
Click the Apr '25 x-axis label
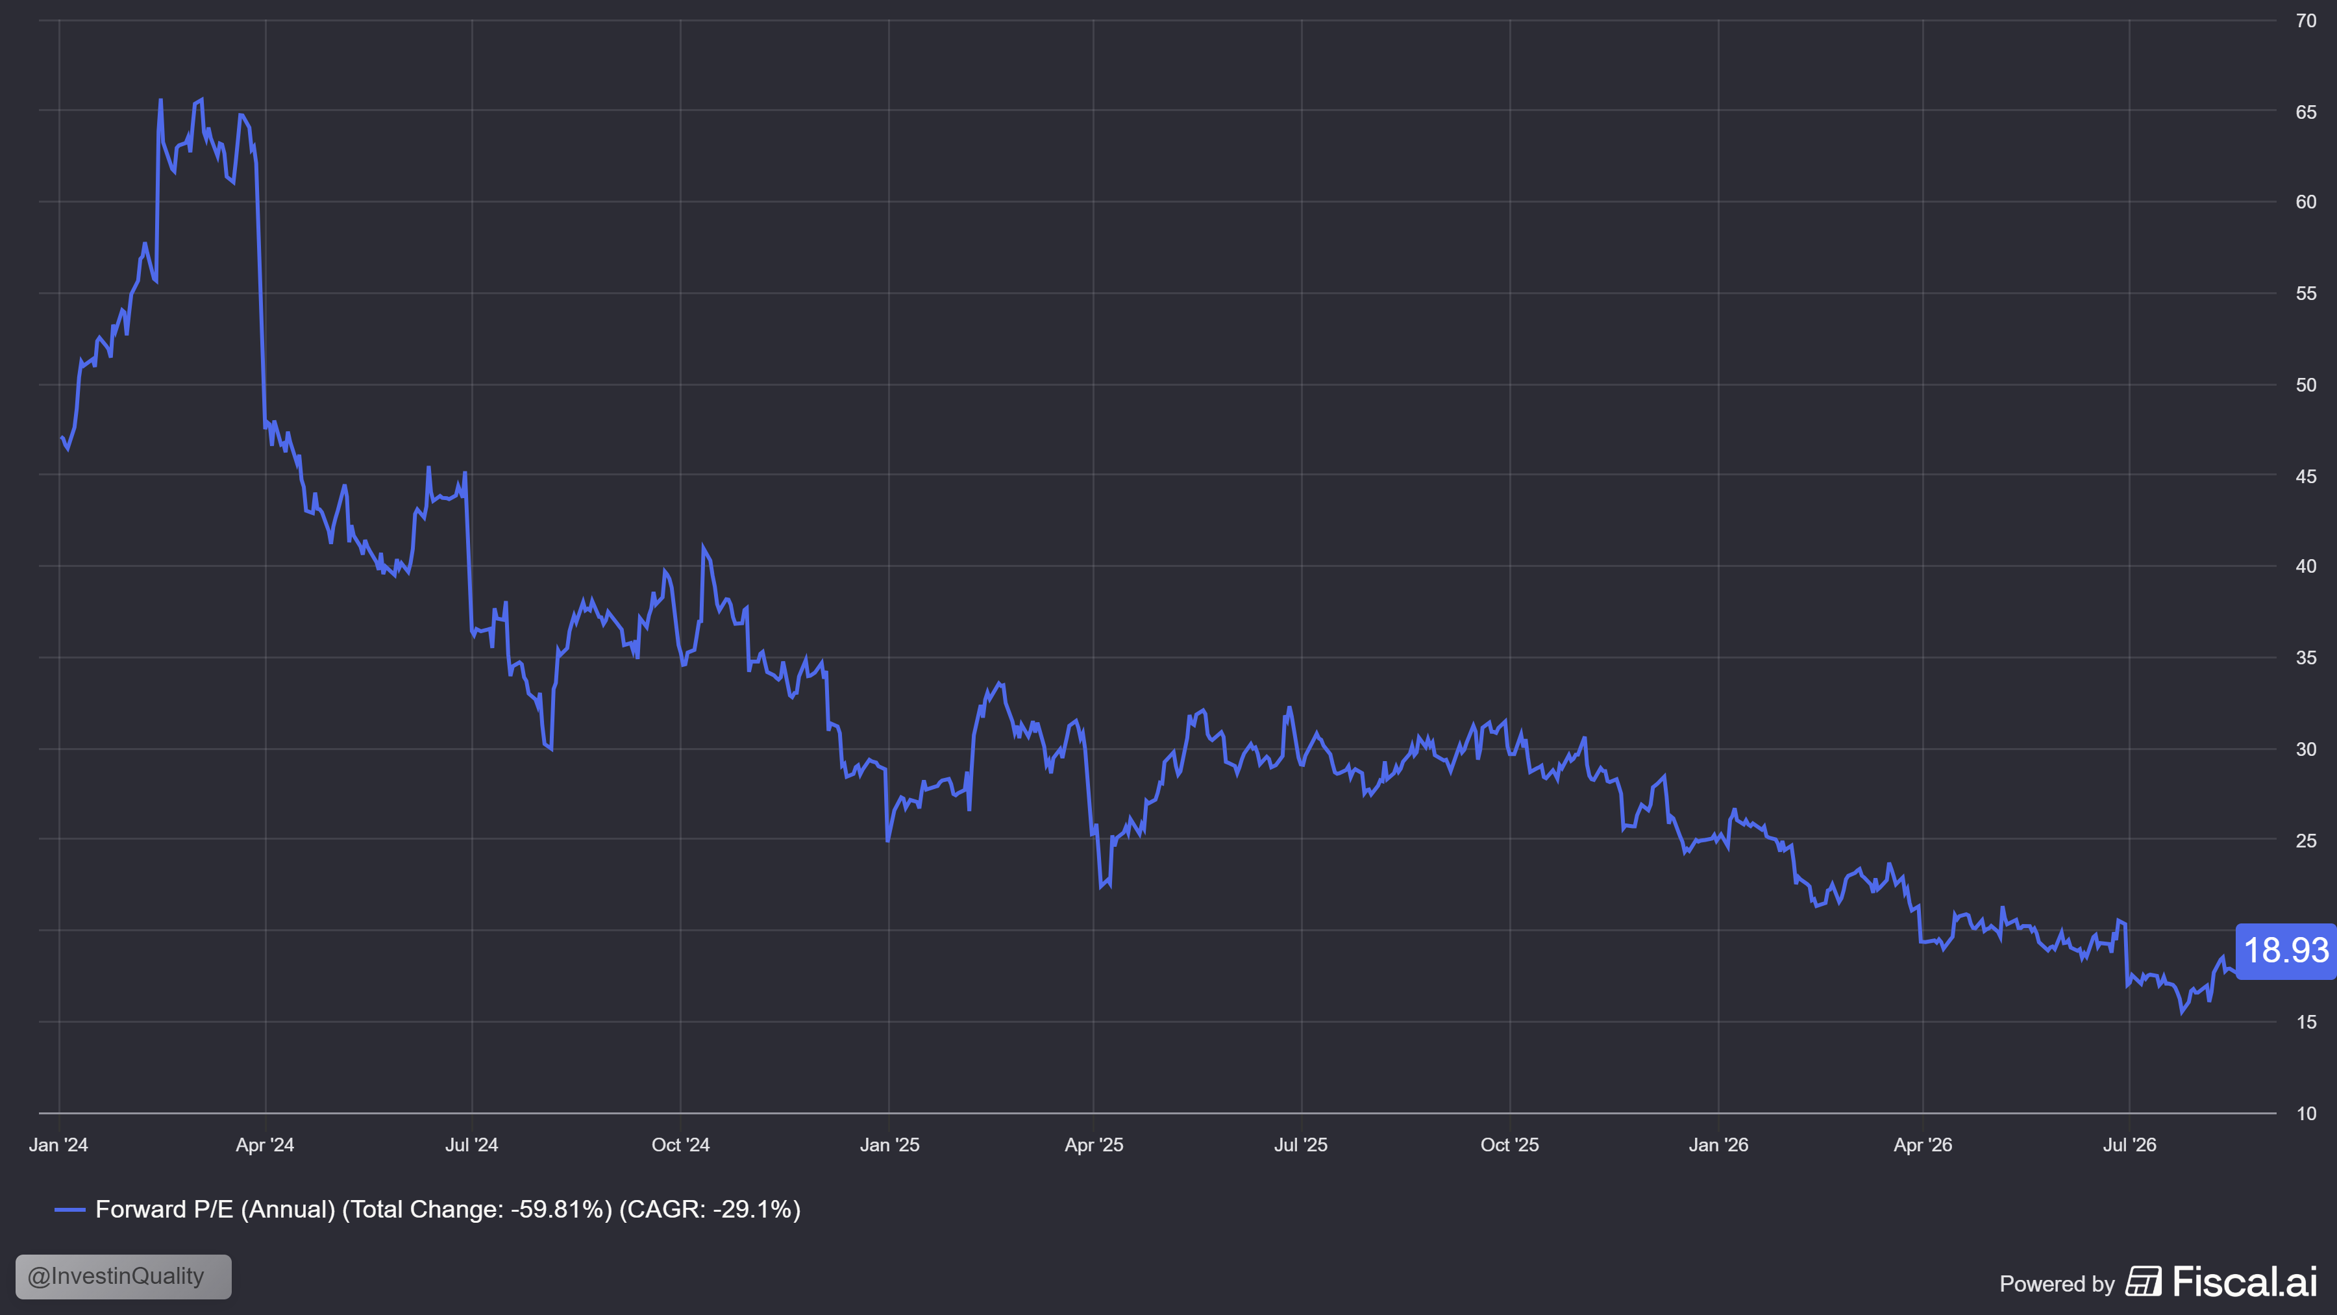[x=1093, y=1146]
